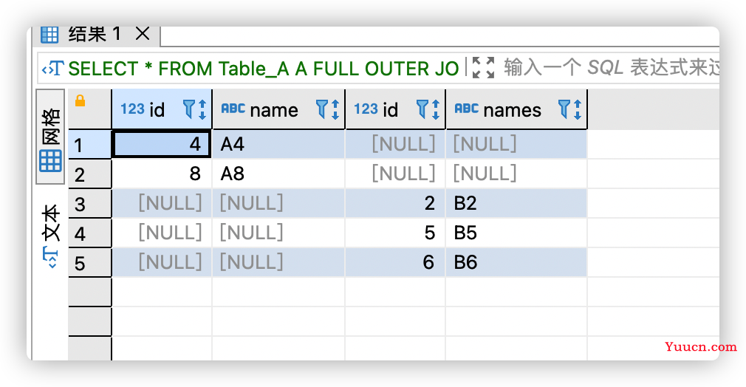Click id cell value 2 beside B2
This screenshot has width=746, height=387.
[x=395, y=203]
